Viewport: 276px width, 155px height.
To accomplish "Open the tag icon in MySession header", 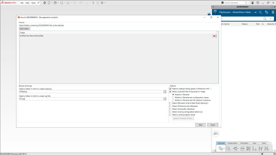I will [x=267, y=12].
